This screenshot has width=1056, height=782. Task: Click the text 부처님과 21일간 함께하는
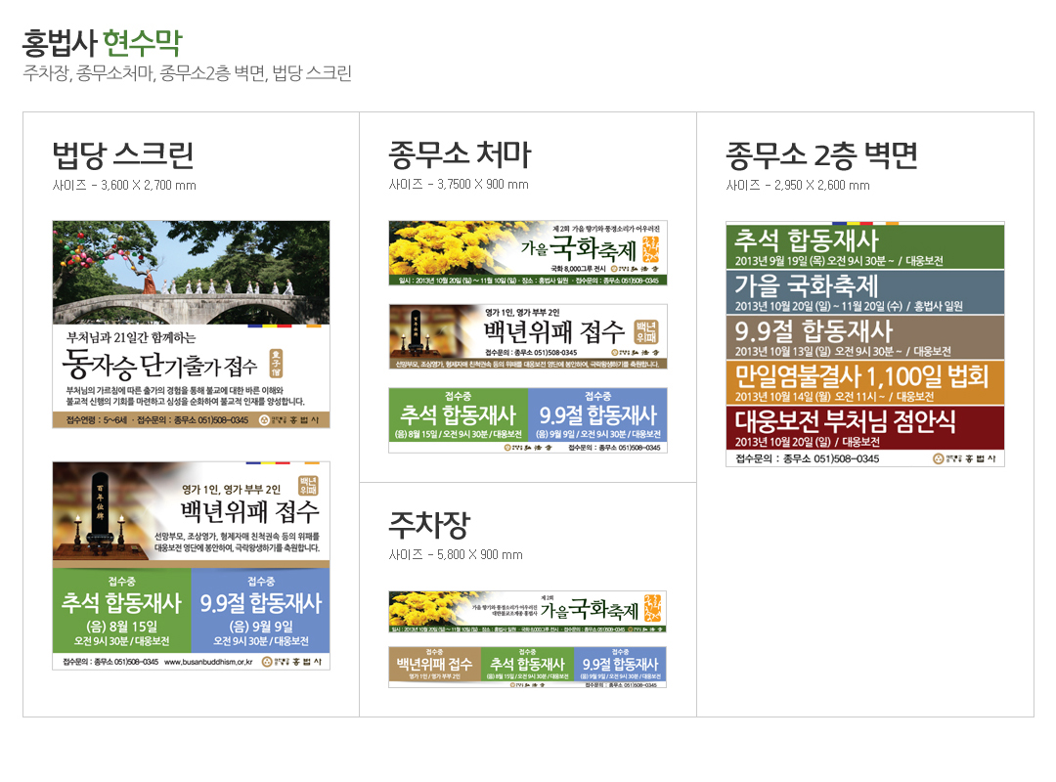[131, 337]
